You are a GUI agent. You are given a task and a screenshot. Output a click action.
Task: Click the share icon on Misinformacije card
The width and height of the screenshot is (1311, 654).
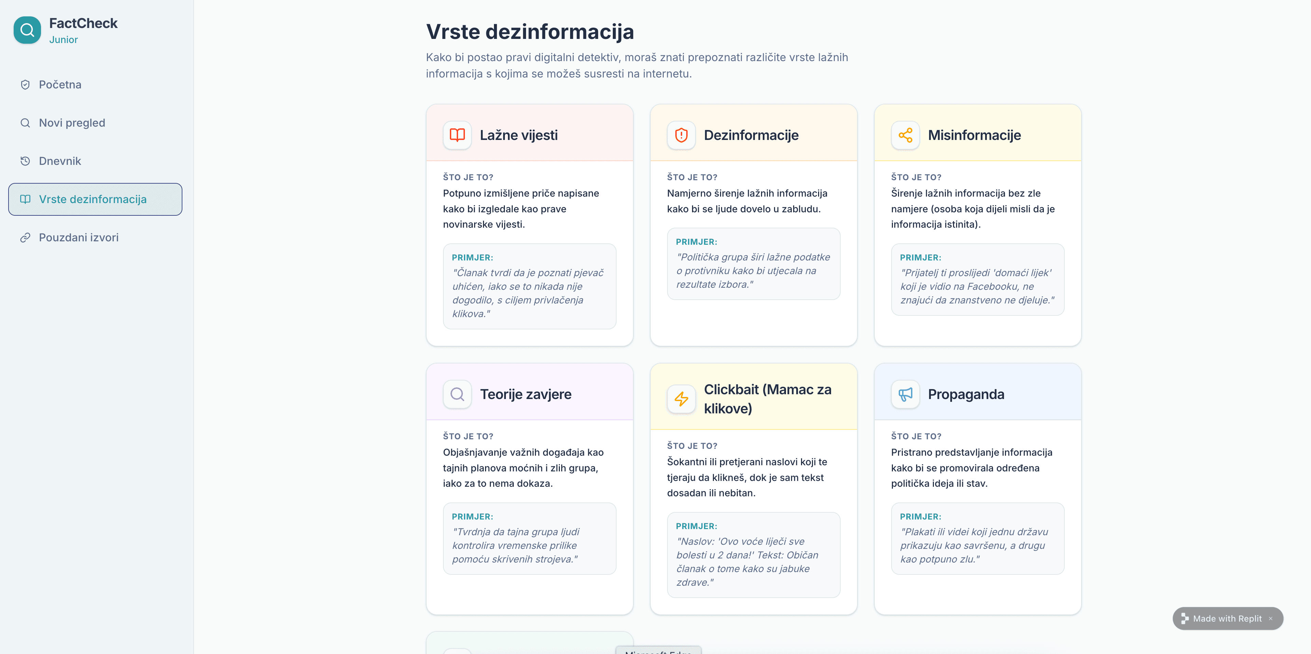[x=905, y=135]
